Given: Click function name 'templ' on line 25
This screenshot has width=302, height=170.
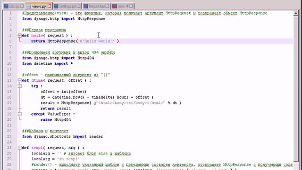Looking at the screenshot, I should 37,148.
